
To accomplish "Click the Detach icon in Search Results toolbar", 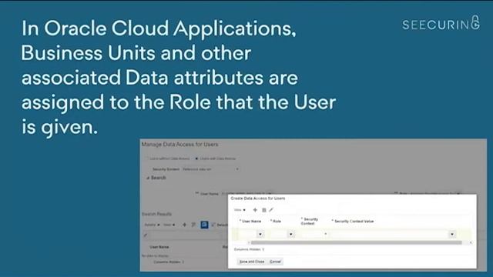I will pos(214,225).
